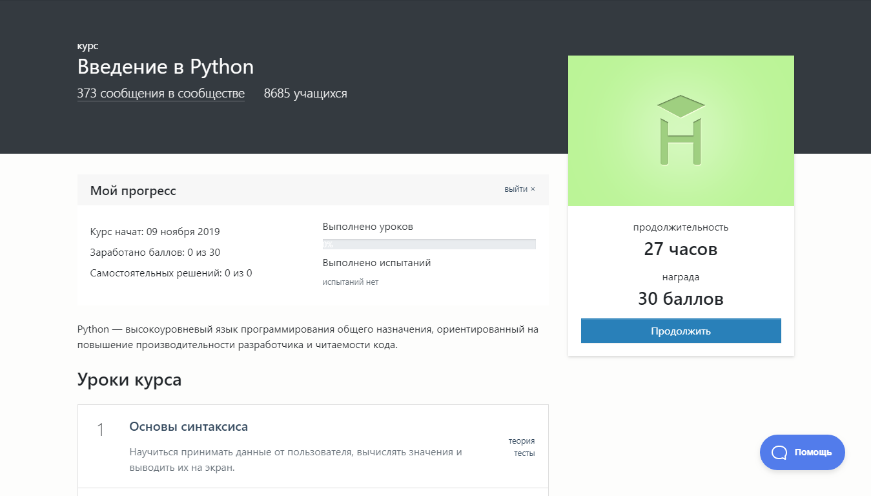Click the lesson number 1 marker
Screen dimensions: 871x496
(x=101, y=428)
